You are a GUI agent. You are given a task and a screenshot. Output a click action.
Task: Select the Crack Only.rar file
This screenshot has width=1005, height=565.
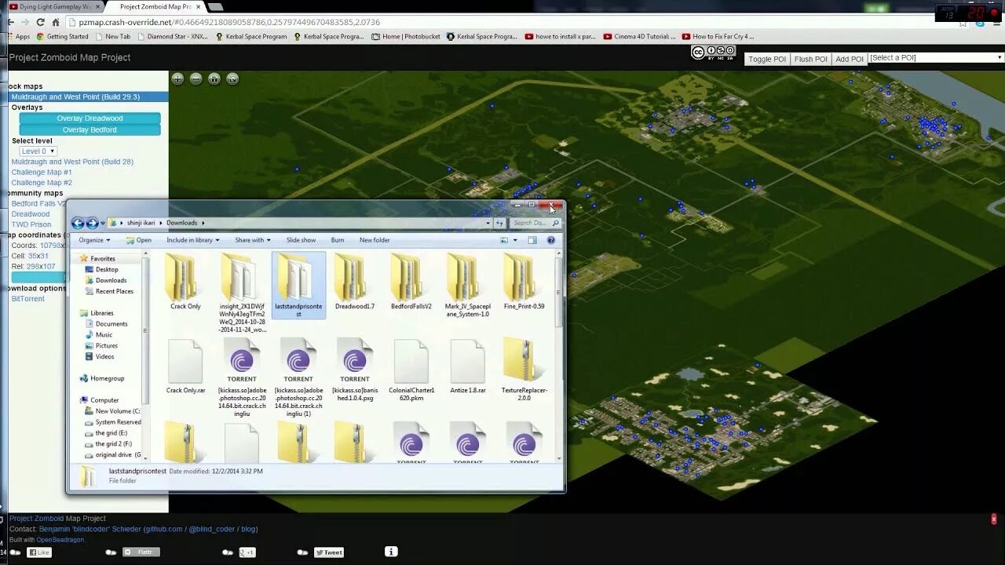(185, 366)
